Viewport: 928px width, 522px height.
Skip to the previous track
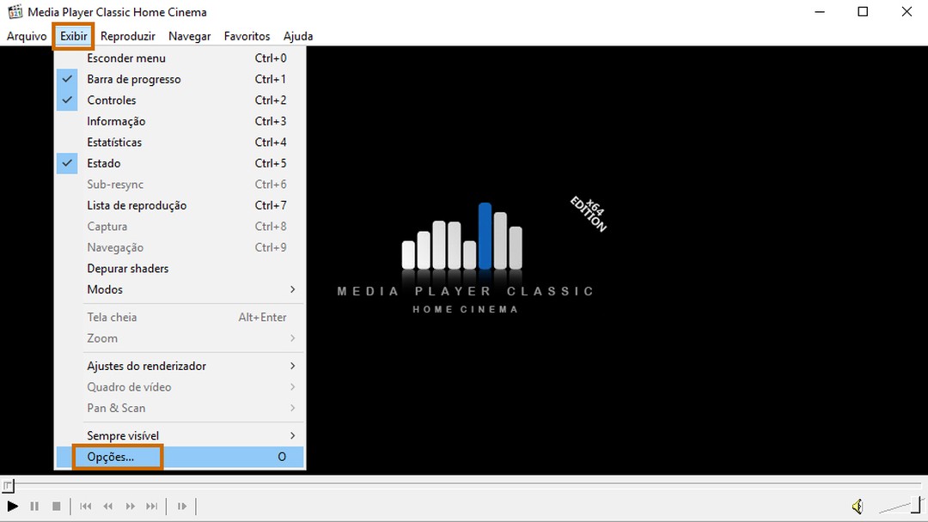[86, 507]
